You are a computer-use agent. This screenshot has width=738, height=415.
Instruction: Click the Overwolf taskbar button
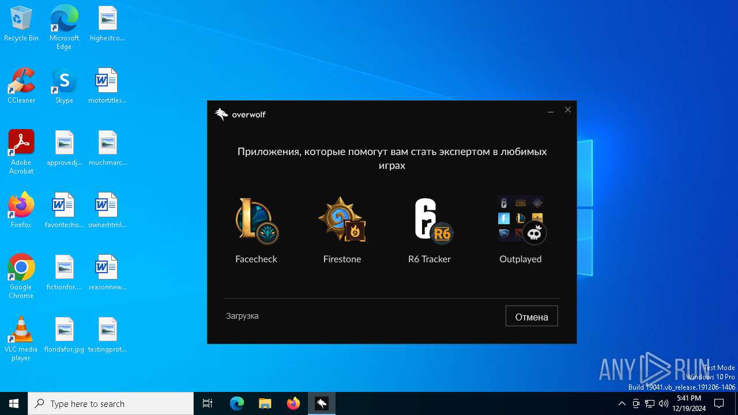coord(322,403)
